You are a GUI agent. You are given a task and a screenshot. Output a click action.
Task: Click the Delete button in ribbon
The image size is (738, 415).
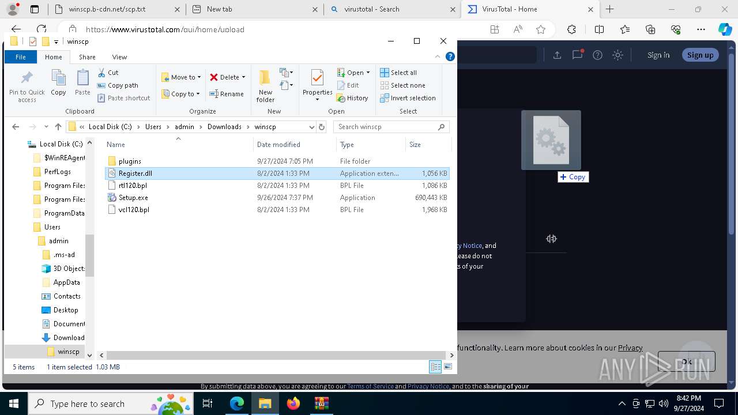pyautogui.click(x=224, y=77)
